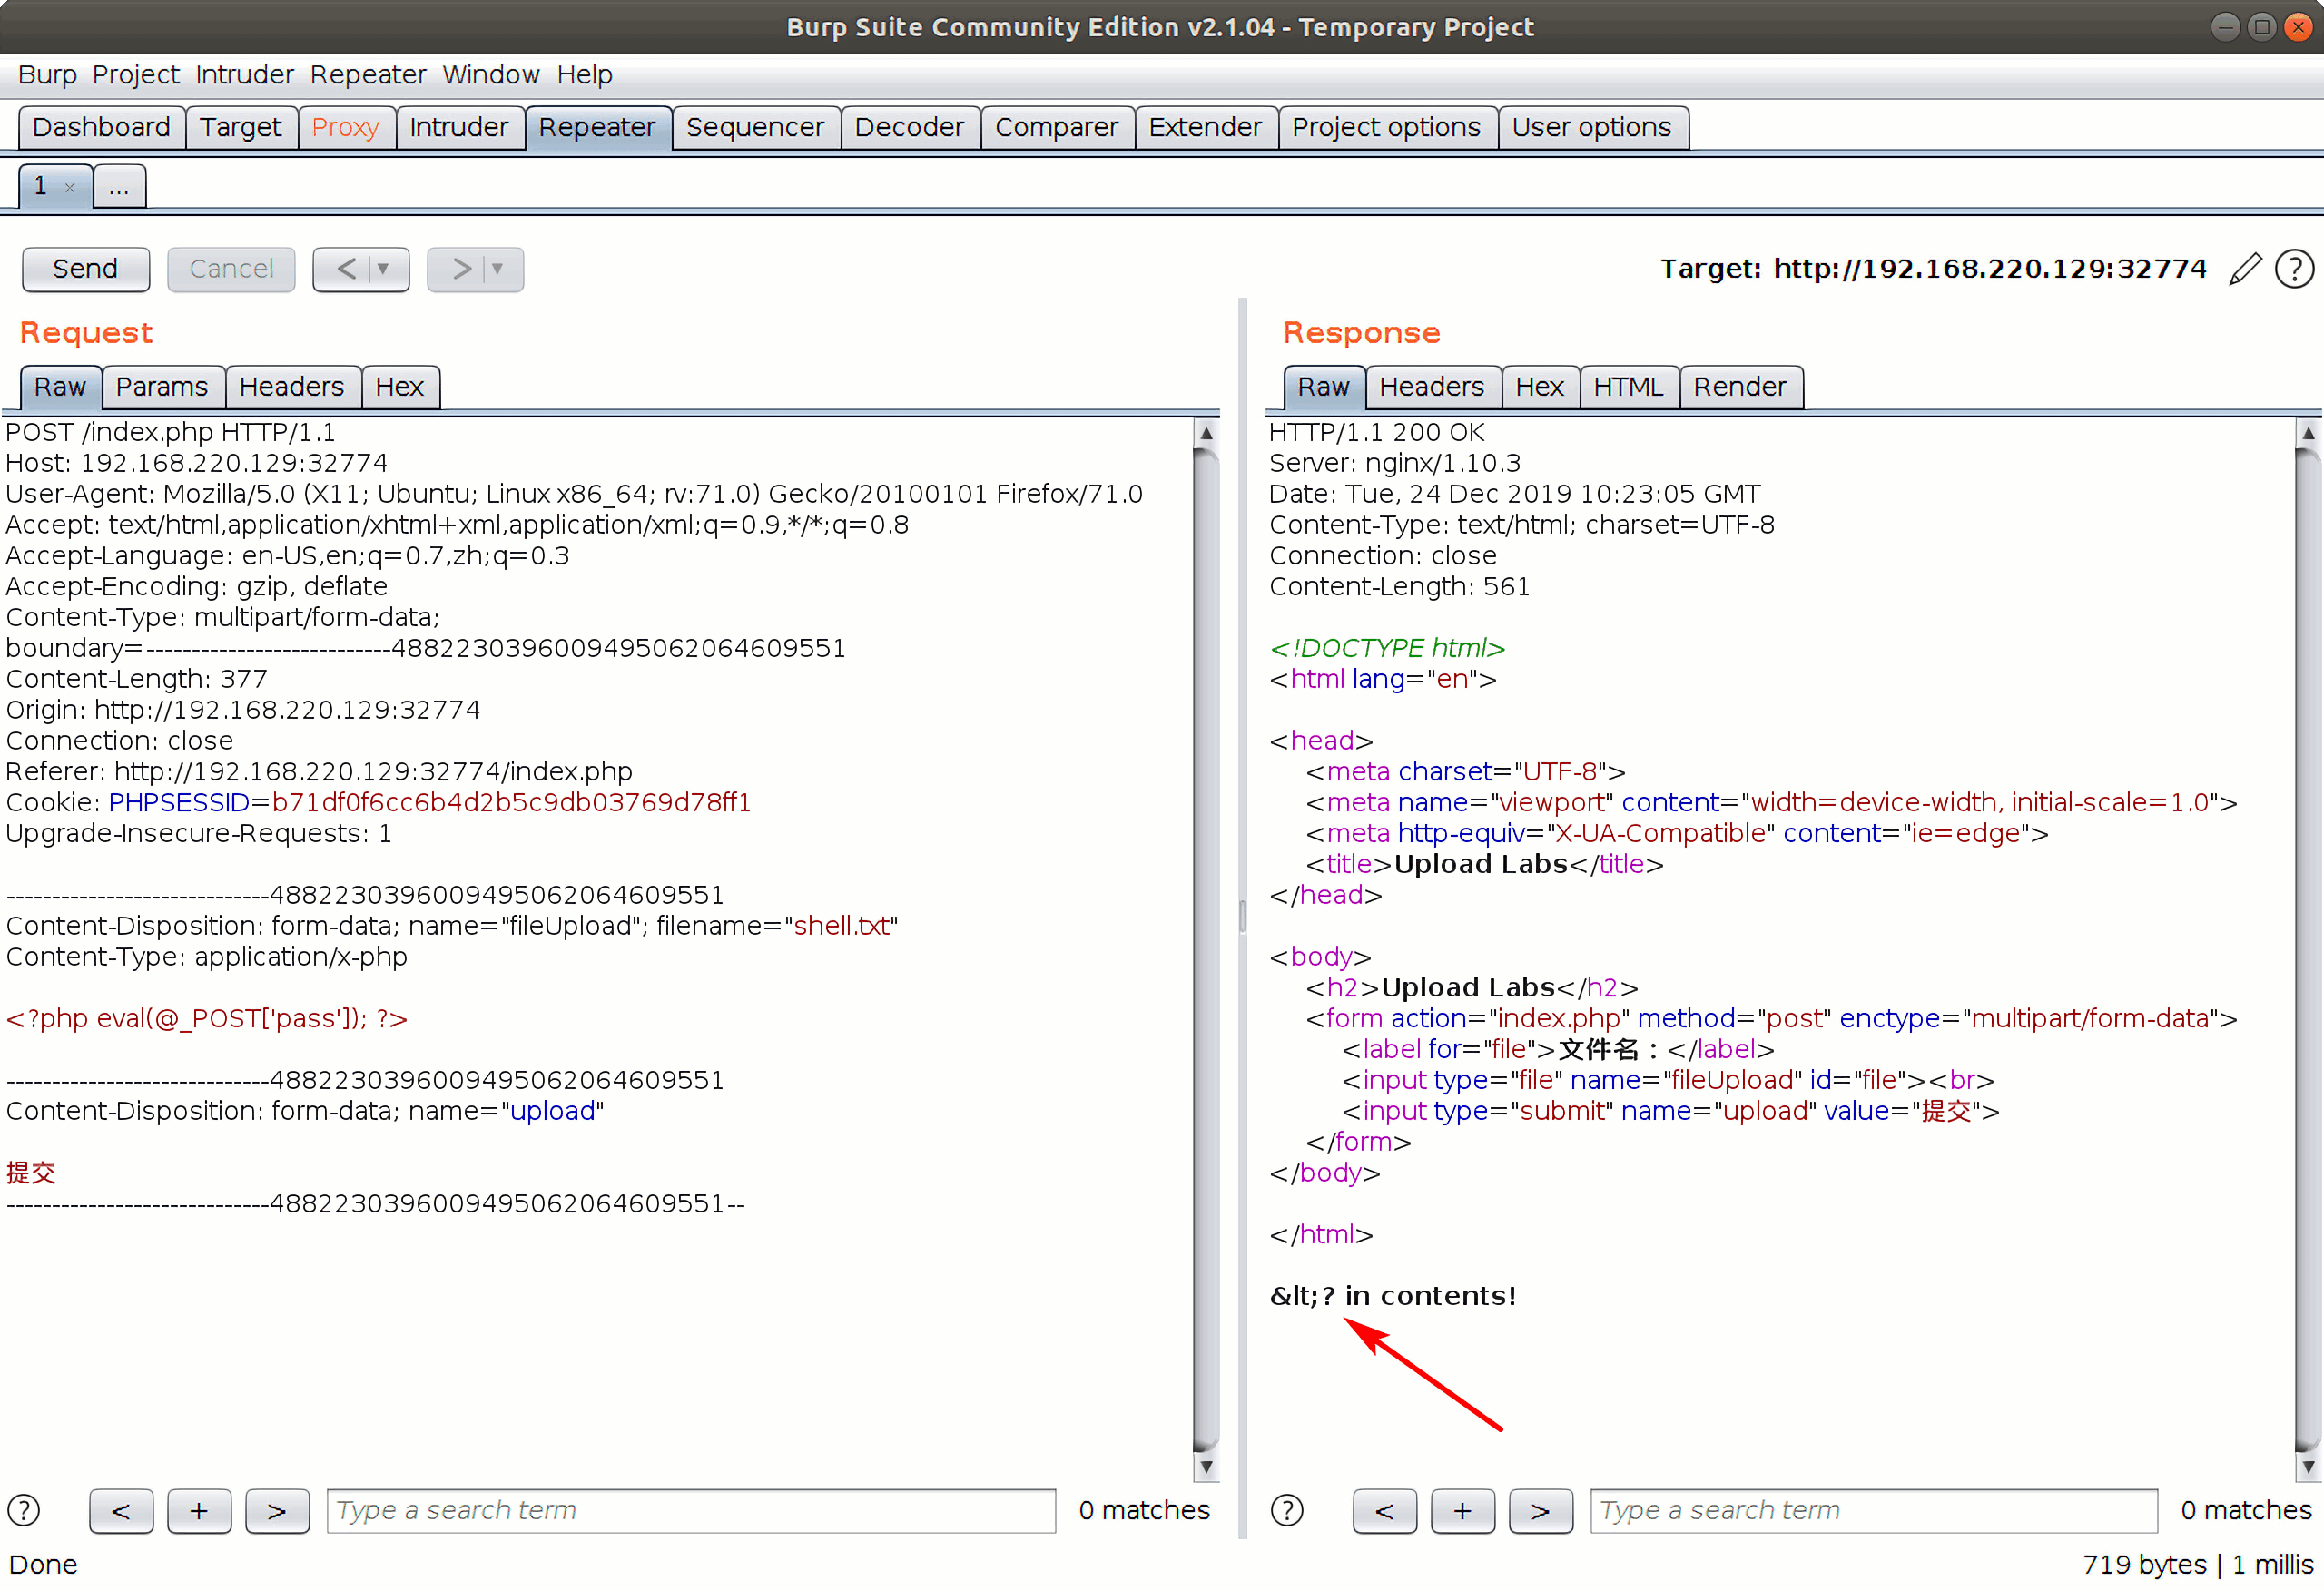
Task: Close Repeater tab 1 with the x
Action: (x=70, y=187)
